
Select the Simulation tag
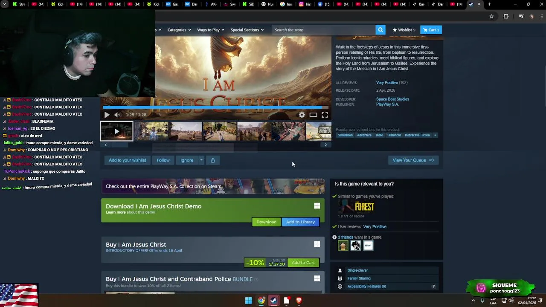(x=345, y=135)
